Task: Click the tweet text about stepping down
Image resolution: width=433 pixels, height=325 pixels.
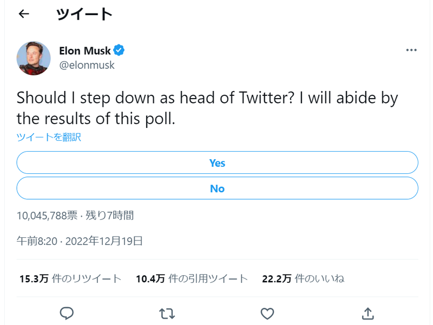Action: [x=207, y=108]
